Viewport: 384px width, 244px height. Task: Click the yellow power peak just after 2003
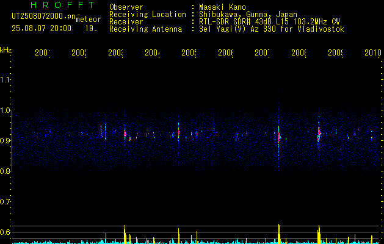(x=125, y=234)
